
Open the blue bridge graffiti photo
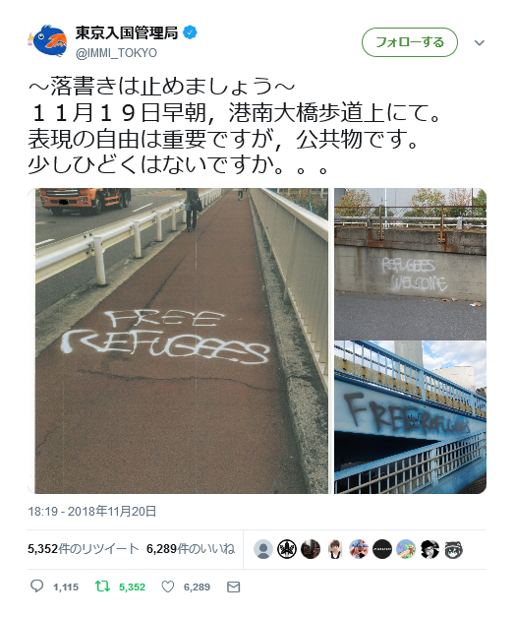coord(410,417)
